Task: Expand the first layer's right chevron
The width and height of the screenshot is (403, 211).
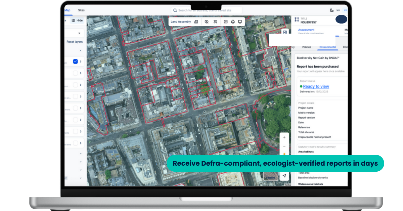Action: point(81,61)
